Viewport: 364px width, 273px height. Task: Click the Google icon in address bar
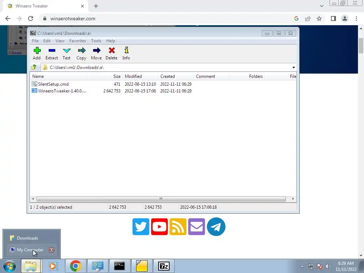point(296,18)
